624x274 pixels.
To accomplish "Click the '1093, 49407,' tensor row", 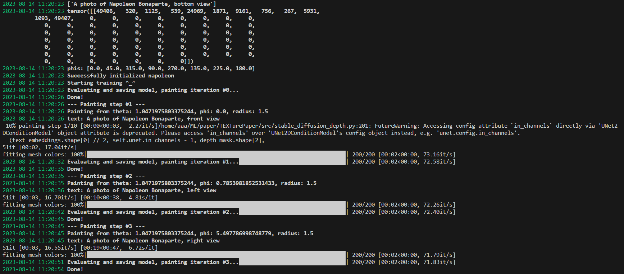I will click(x=145, y=18).
